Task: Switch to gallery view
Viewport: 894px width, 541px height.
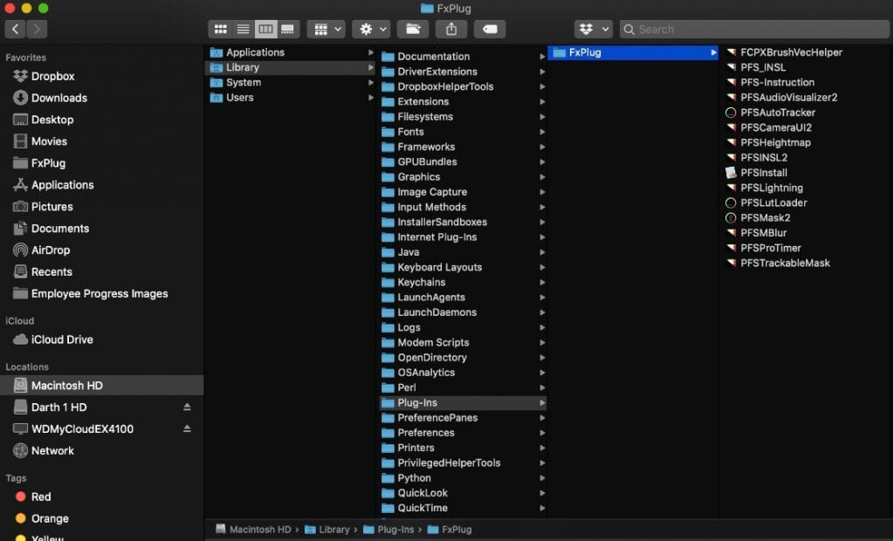Action: pos(287,29)
